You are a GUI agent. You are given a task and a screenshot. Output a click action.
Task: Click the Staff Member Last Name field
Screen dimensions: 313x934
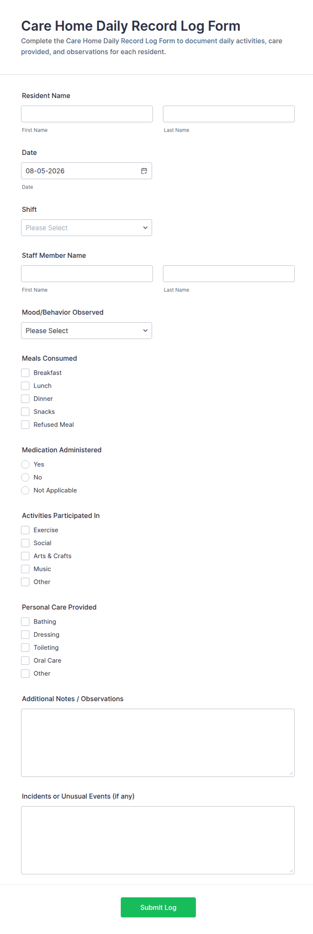pyautogui.click(x=229, y=274)
